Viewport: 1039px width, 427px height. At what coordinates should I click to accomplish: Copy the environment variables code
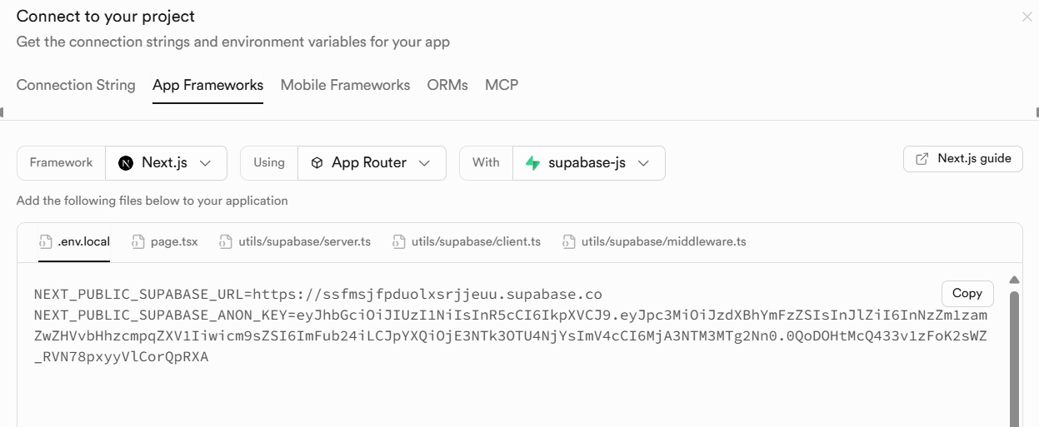(967, 293)
